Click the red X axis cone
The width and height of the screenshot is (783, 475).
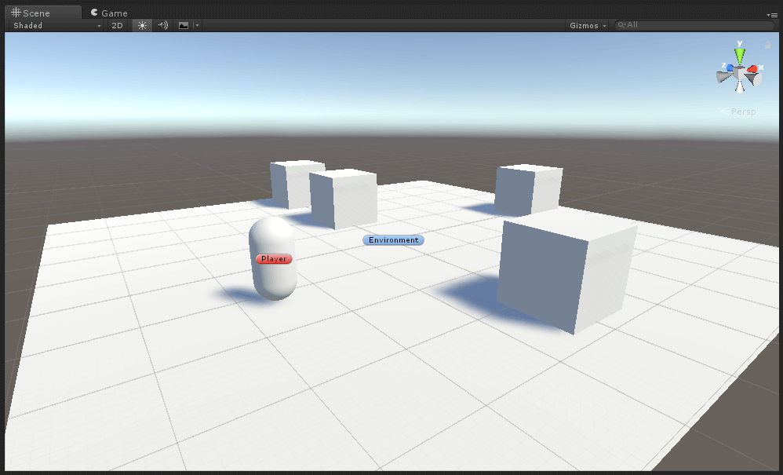[x=754, y=69]
